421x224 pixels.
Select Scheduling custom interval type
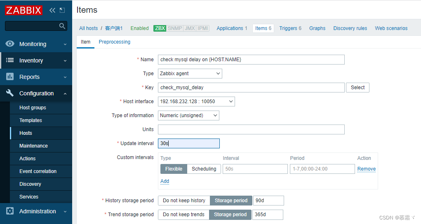pos(204,169)
